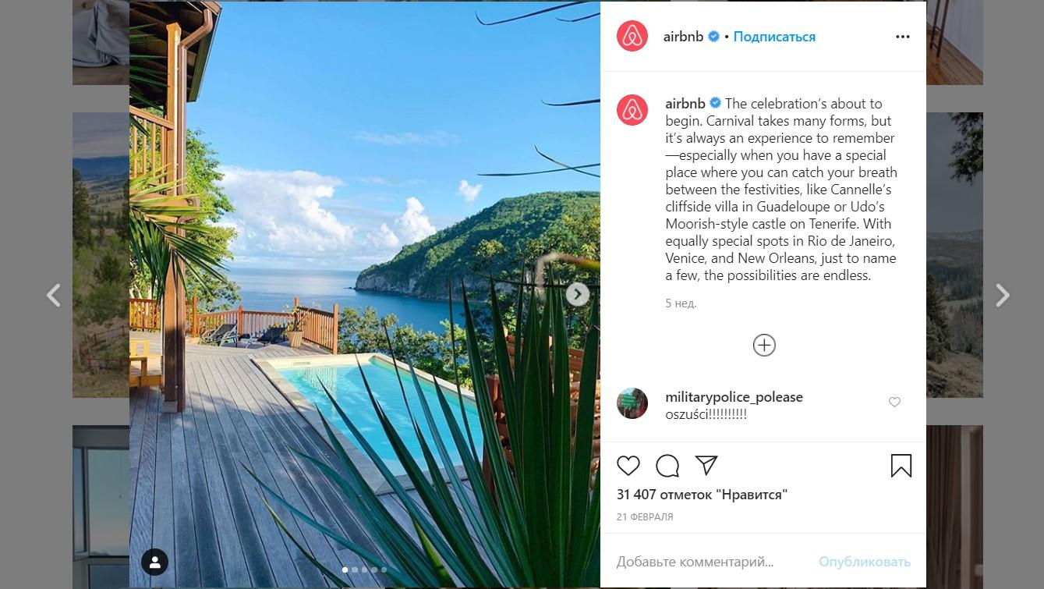View the 31 407 likes list
Screen dimensions: 1044x589
pos(702,495)
